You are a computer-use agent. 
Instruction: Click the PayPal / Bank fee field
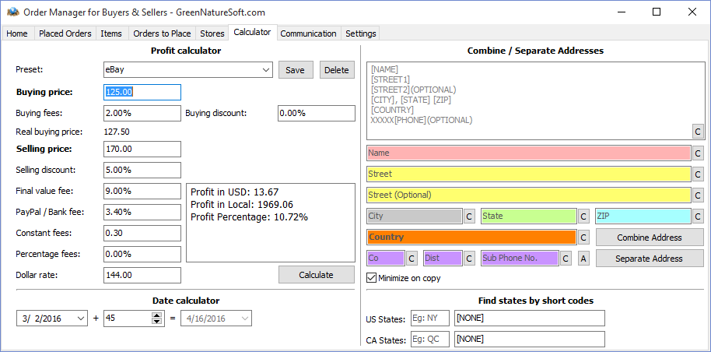coord(142,212)
